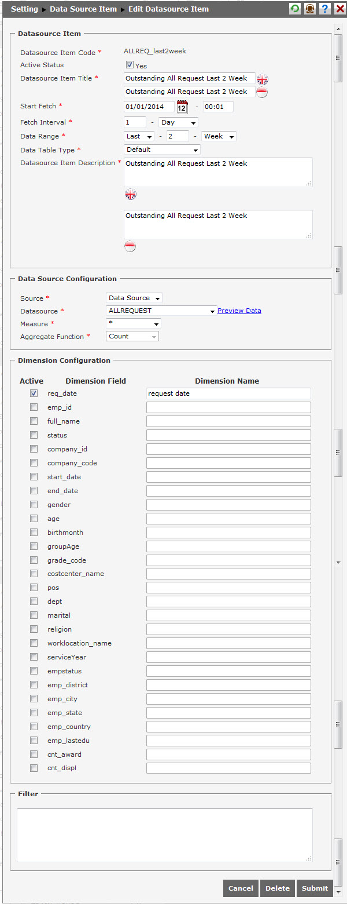Click the Dimension Name column header
This screenshot has height=904, width=347.
tap(227, 381)
